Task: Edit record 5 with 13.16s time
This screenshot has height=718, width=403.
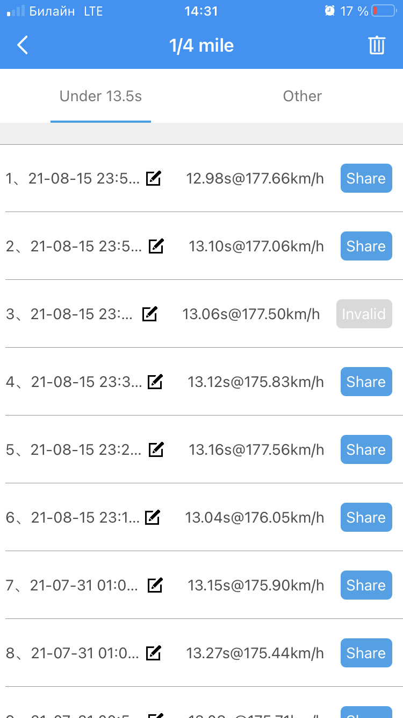Action: (x=156, y=449)
